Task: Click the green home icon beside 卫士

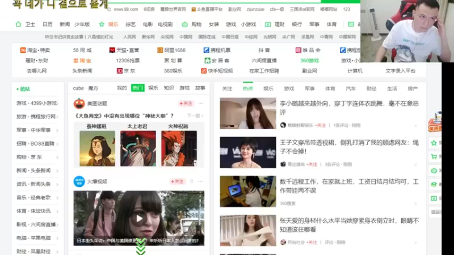Action: click(18, 24)
